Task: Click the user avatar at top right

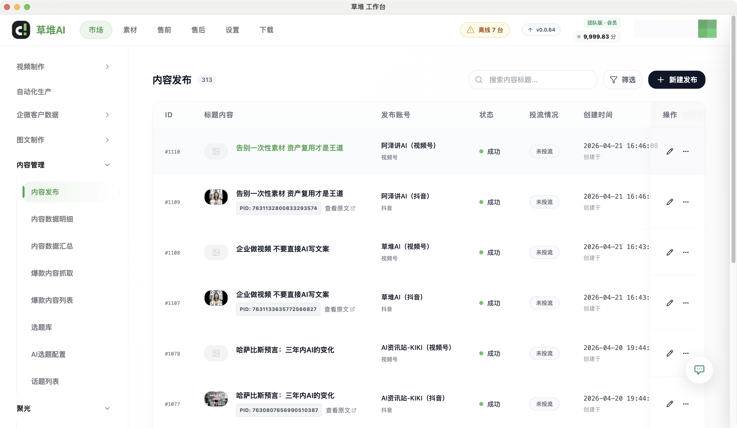Action: [707, 29]
